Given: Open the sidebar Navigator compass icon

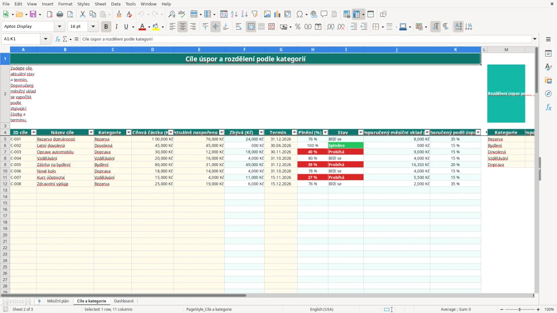Looking at the screenshot, I should tap(548, 94).
